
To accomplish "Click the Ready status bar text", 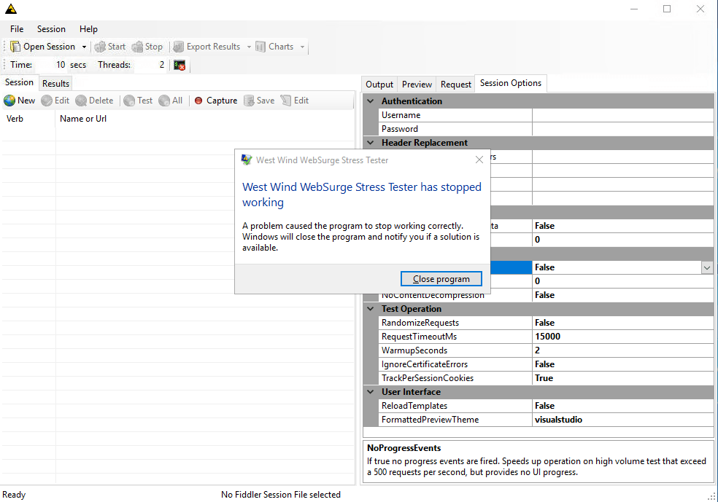I will (14, 495).
